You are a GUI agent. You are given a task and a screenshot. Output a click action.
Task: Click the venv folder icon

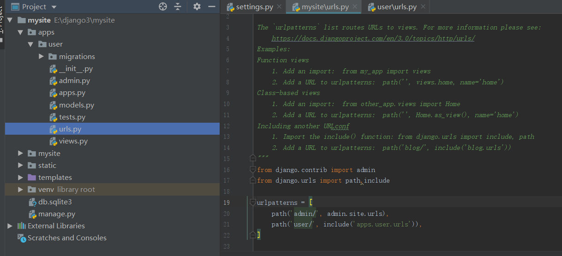[x=32, y=189]
